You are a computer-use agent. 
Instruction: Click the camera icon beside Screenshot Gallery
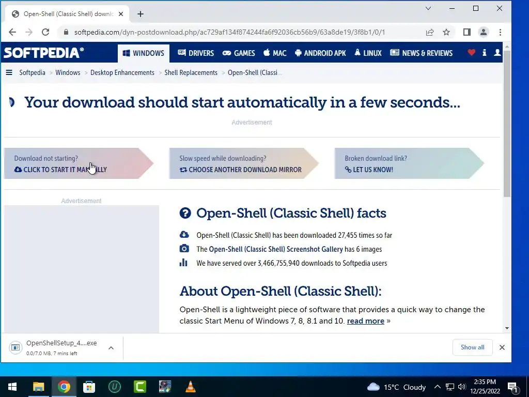tap(184, 249)
